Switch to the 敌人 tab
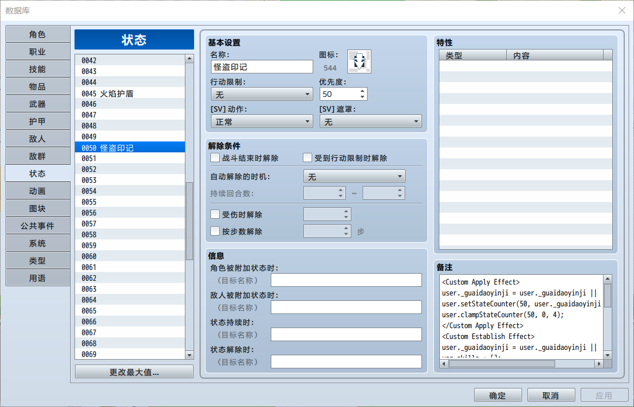Viewport: 634px width, 407px height. (x=38, y=139)
